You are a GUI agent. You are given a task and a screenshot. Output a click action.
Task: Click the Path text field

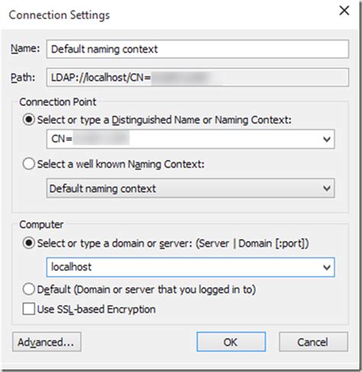198,77
